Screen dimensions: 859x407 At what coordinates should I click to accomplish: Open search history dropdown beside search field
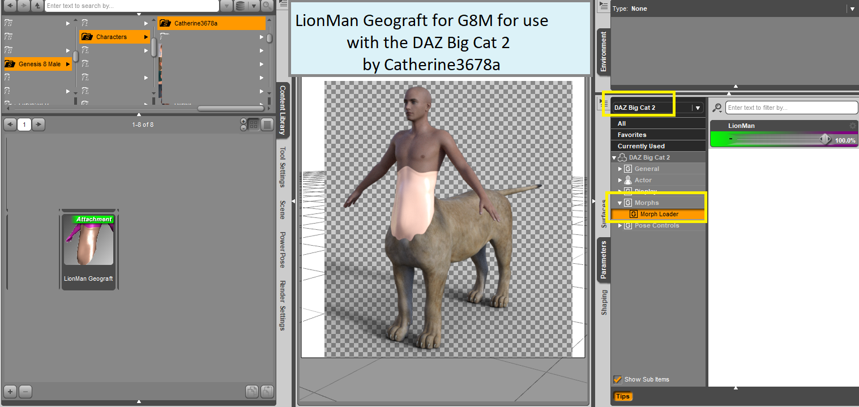(x=226, y=6)
